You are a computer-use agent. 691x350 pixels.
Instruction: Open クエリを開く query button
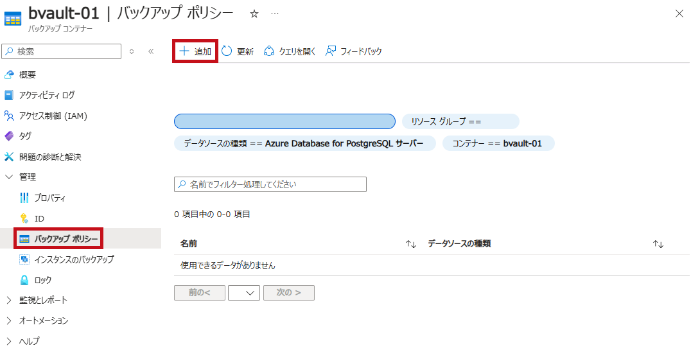(290, 51)
